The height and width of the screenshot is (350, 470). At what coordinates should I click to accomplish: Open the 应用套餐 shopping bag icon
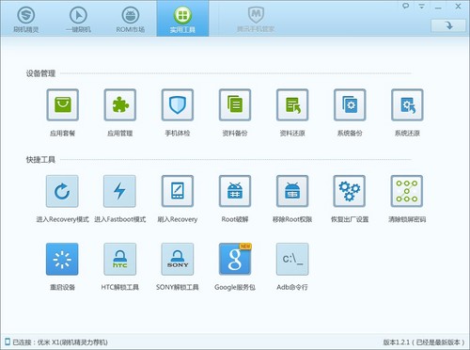tap(62, 104)
